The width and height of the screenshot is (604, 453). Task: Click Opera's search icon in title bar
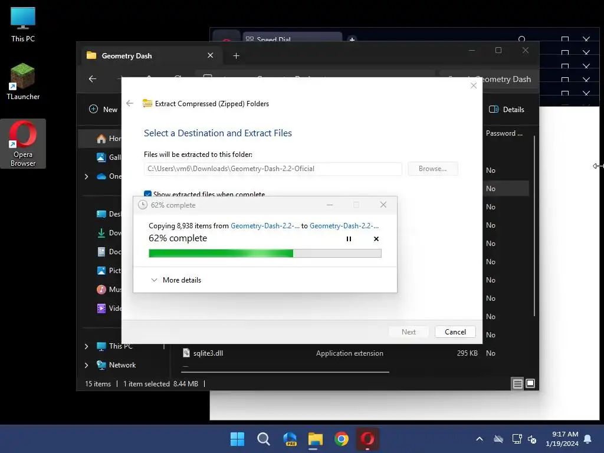522,39
